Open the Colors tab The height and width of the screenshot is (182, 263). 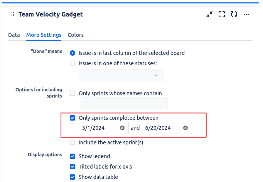click(76, 35)
